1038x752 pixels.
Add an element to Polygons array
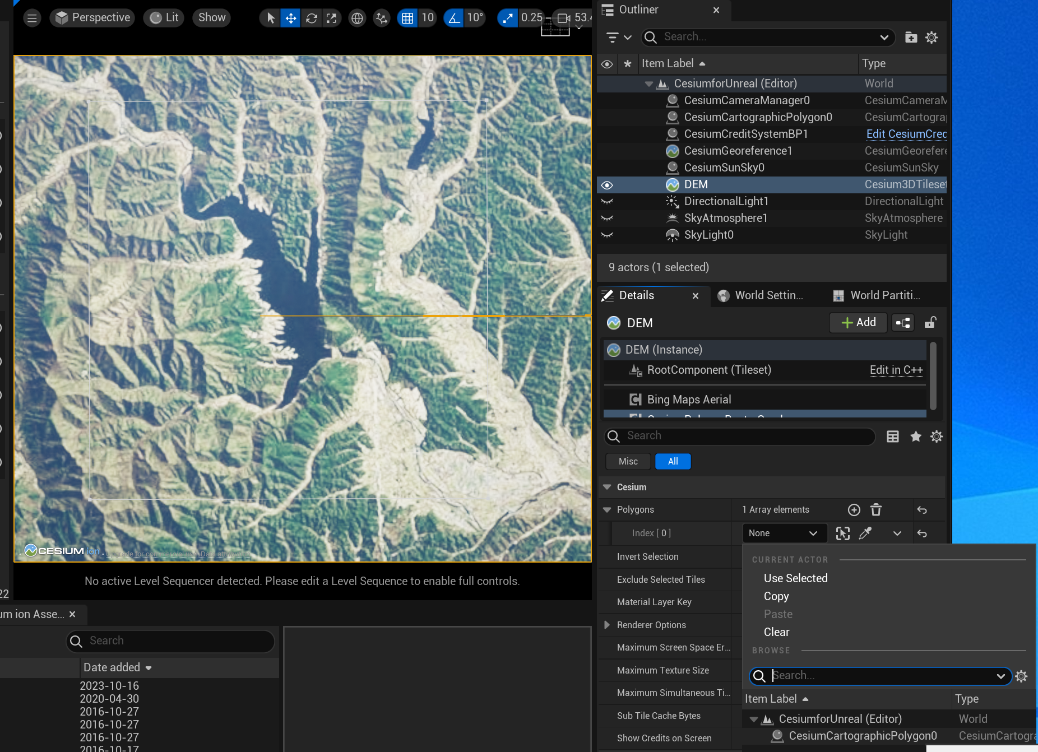[854, 510]
